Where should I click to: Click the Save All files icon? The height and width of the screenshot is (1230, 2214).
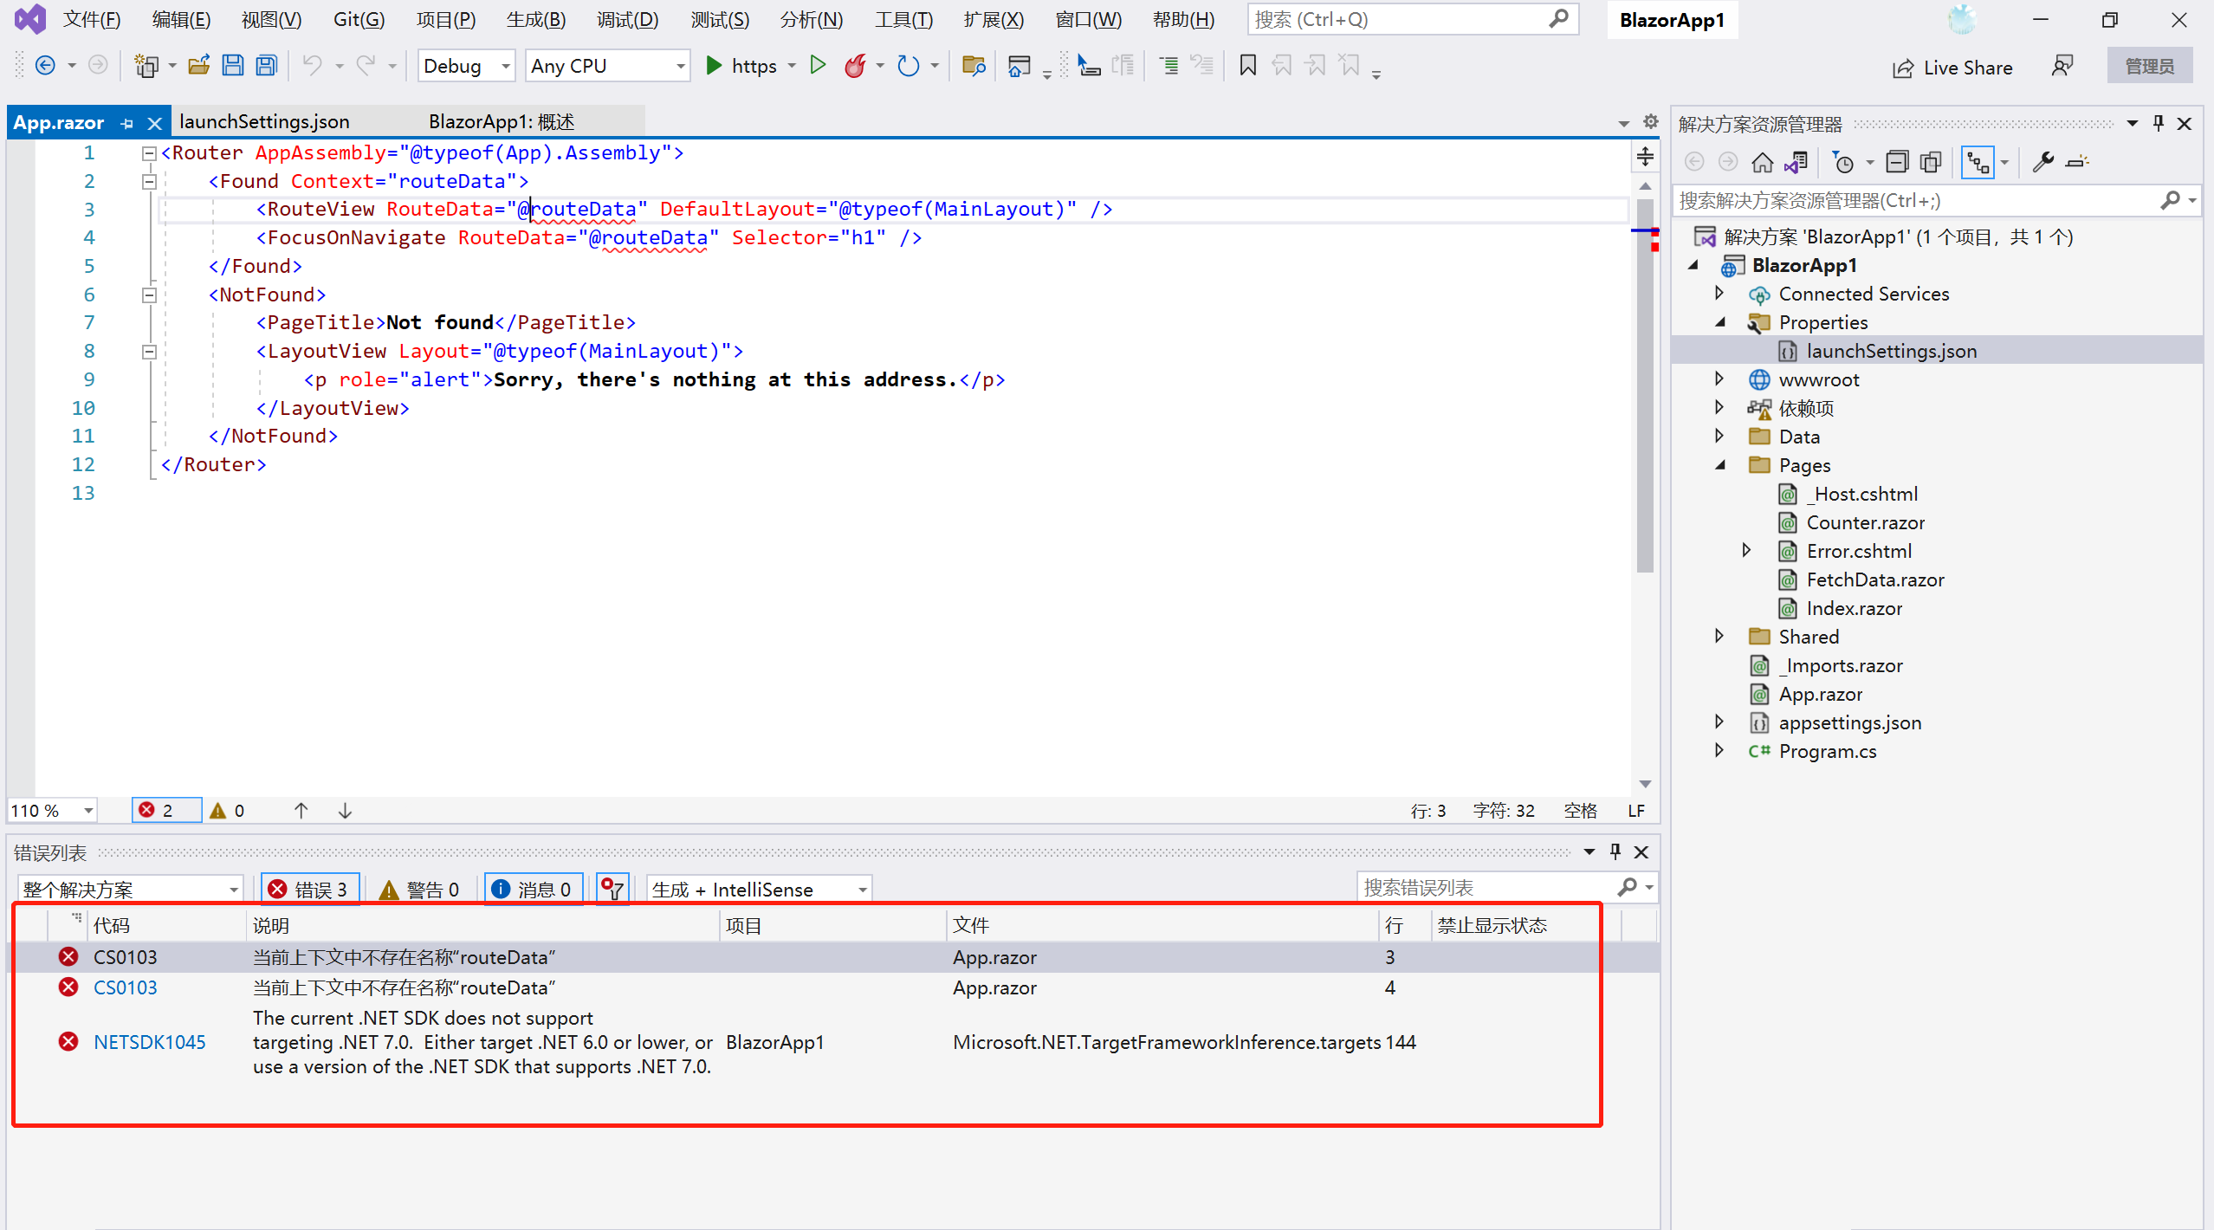tap(266, 65)
